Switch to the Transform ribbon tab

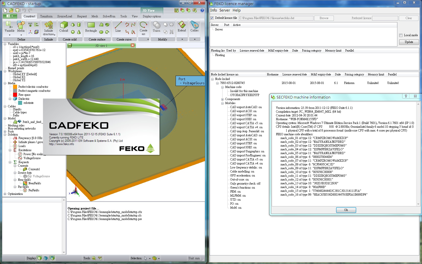[x=46, y=16]
